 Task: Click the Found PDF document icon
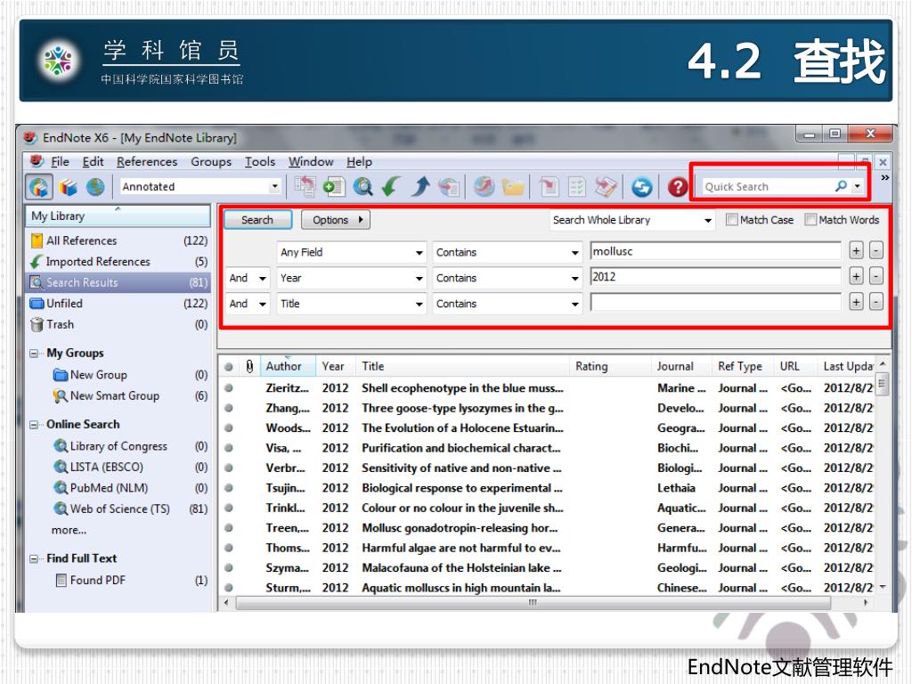[x=61, y=580]
